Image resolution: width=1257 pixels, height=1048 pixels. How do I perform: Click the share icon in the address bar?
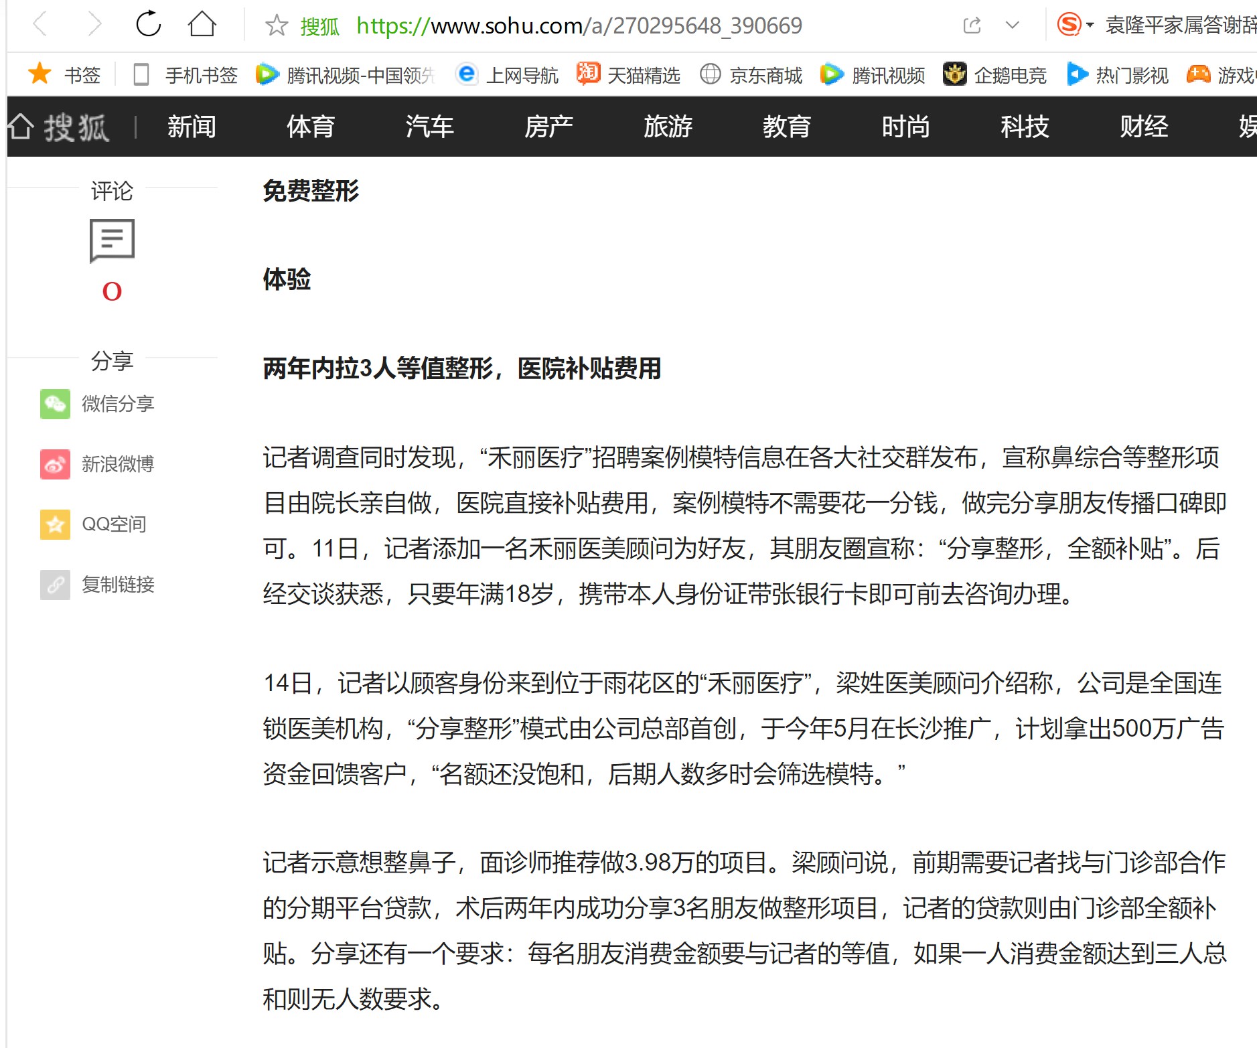[x=972, y=25]
